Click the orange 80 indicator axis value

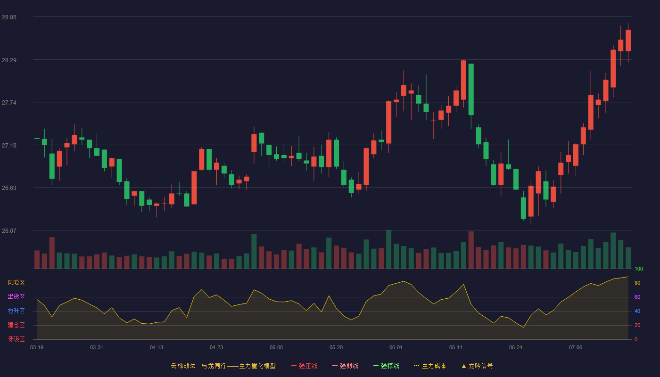pyautogui.click(x=637, y=283)
